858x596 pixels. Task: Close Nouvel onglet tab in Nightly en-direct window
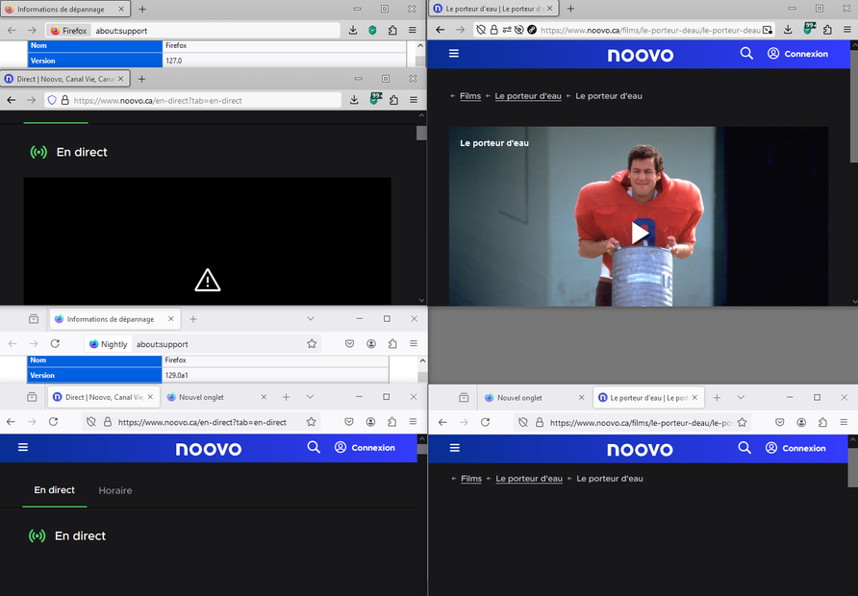[x=264, y=397]
